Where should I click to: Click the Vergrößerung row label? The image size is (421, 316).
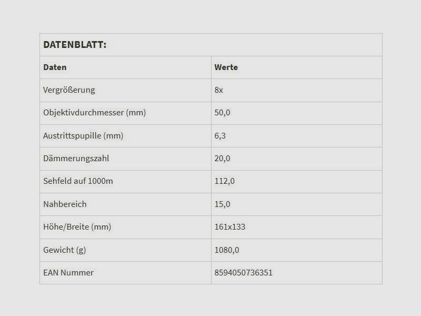[69, 90]
